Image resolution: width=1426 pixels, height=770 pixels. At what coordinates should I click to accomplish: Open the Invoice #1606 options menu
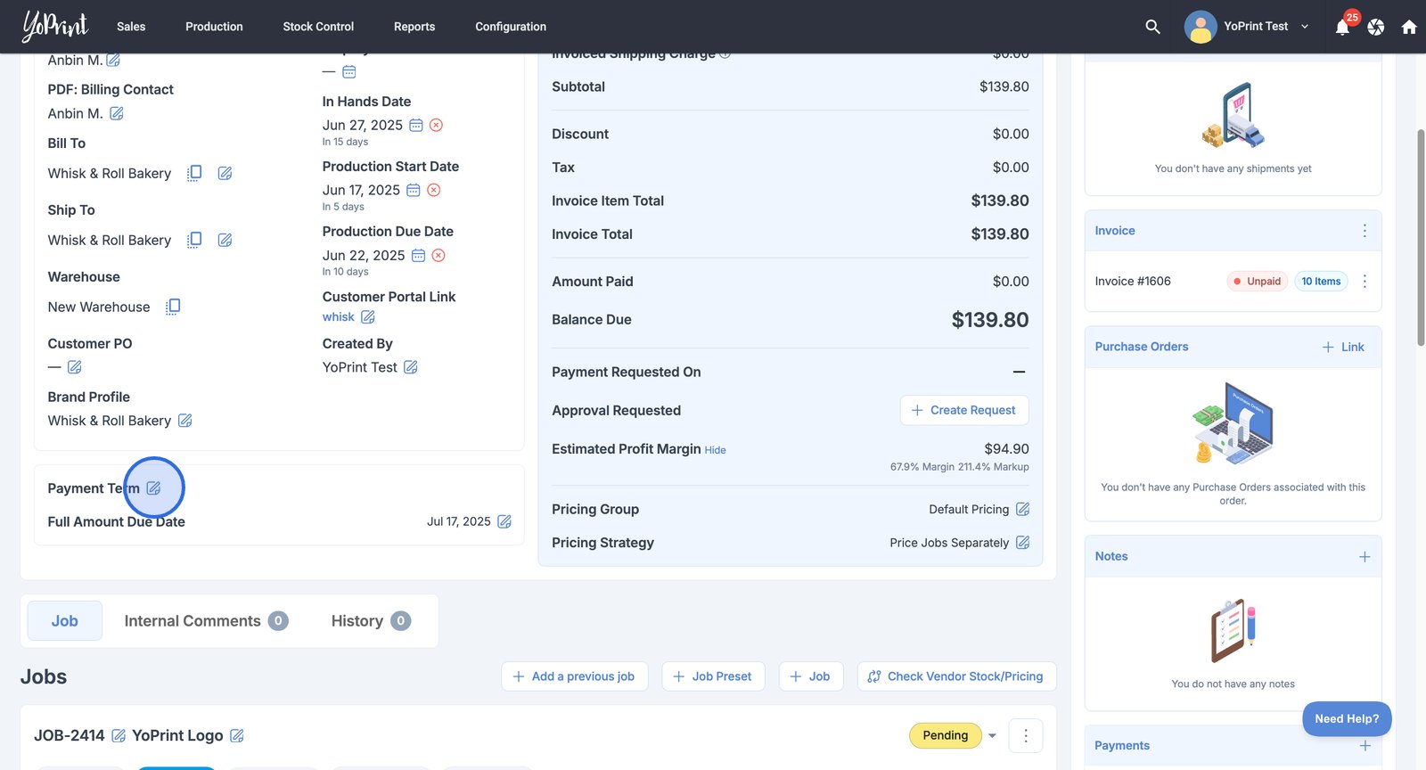click(x=1365, y=281)
